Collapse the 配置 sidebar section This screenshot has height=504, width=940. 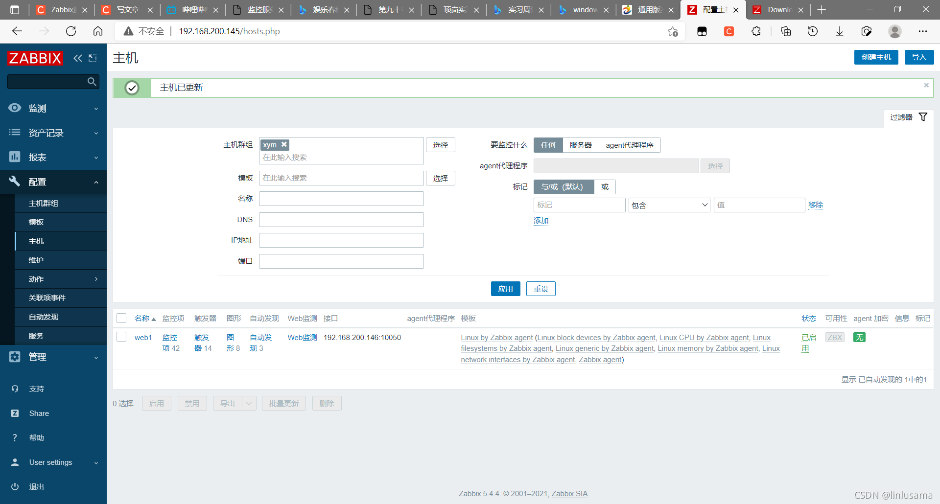click(53, 182)
